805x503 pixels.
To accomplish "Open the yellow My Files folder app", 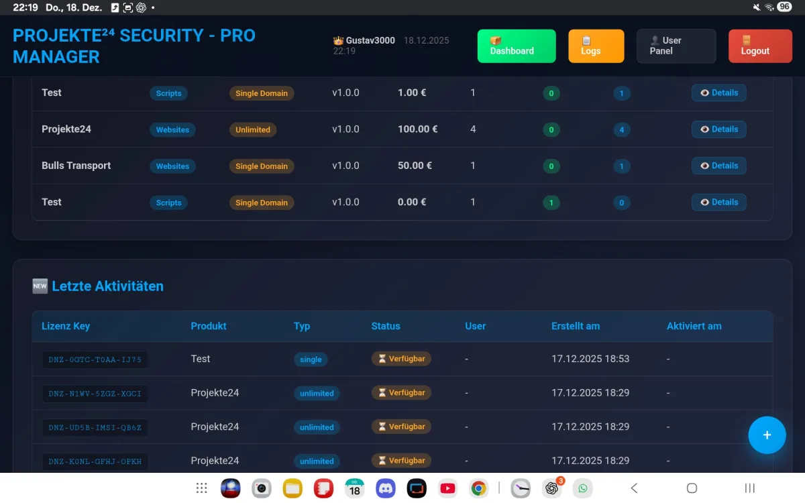I will pos(292,488).
